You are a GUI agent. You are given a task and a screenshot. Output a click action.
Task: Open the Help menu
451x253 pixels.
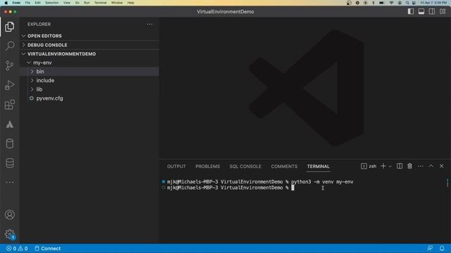coord(130,3)
